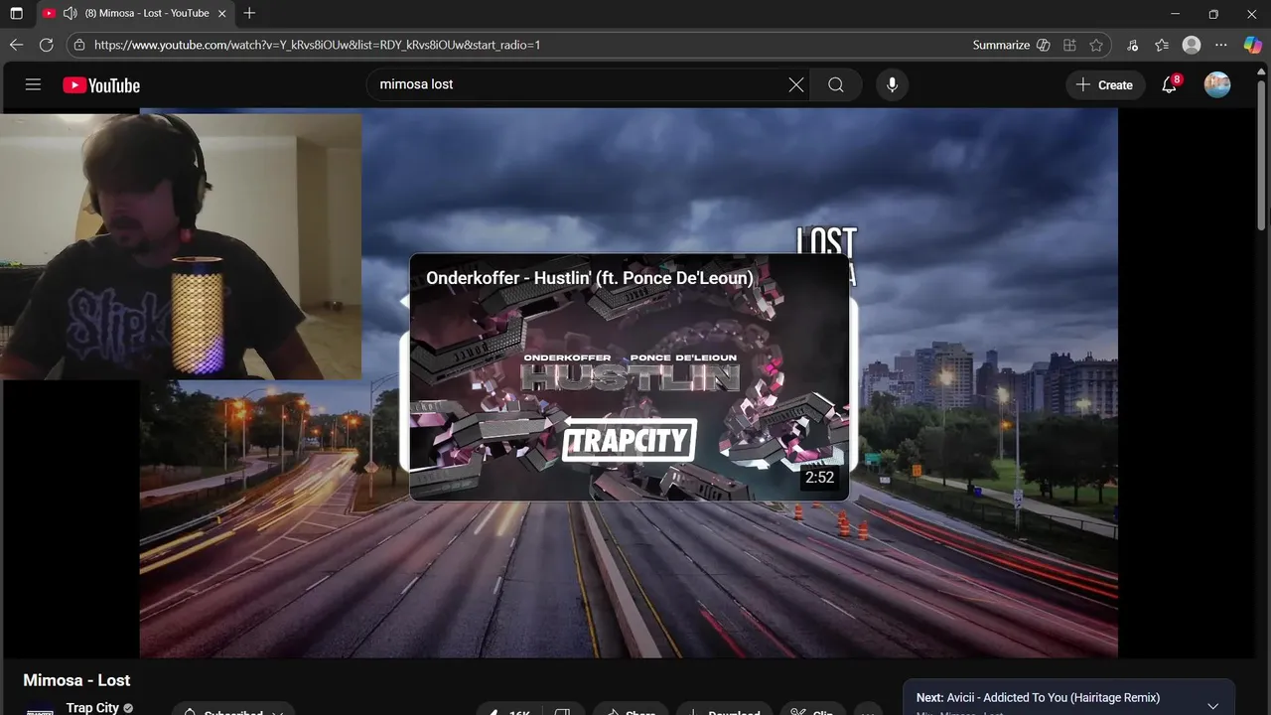The height and width of the screenshot is (715, 1271).
Task: Go back to previous page
Action: click(16, 45)
